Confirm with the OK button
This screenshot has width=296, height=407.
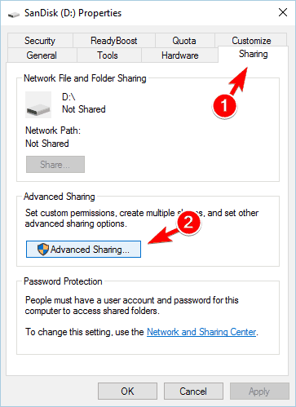click(127, 392)
